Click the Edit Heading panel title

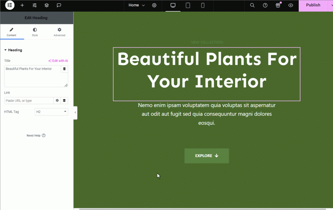(36, 18)
